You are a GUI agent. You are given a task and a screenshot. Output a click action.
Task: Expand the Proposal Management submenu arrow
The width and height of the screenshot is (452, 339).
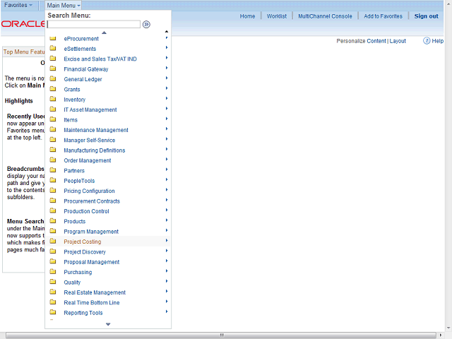[167, 261]
